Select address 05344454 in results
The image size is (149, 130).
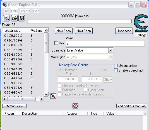(x=13, y=78)
